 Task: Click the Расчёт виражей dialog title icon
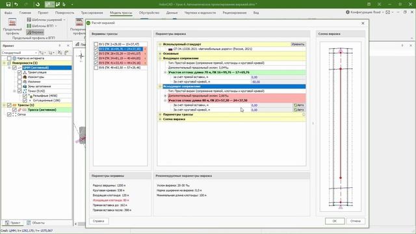88,23
